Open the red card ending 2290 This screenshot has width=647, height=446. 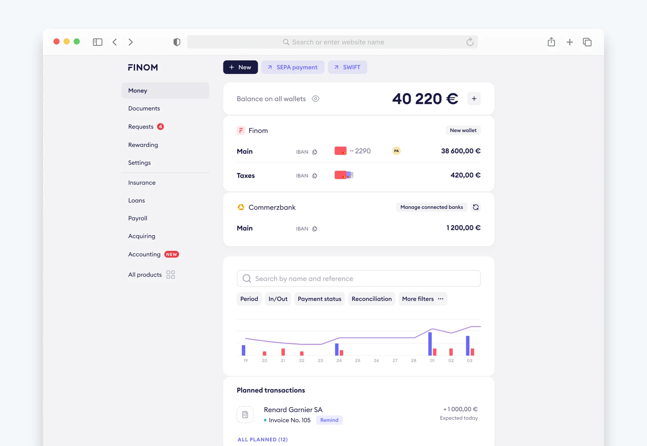340,151
